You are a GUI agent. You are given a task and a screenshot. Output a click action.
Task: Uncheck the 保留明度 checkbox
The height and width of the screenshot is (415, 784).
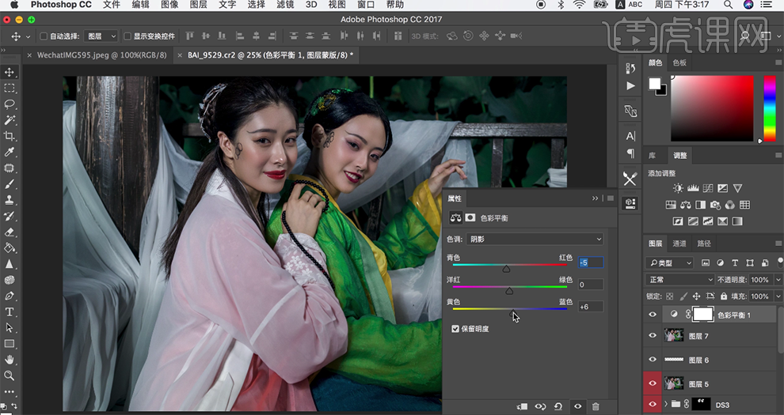(455, 328)
